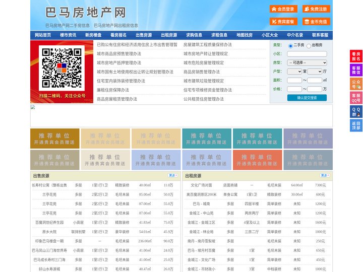The width and height of the screenshot is (363, 272).
Task: Click the 确认提交搜索 search button
Action: tap(307, 98)
